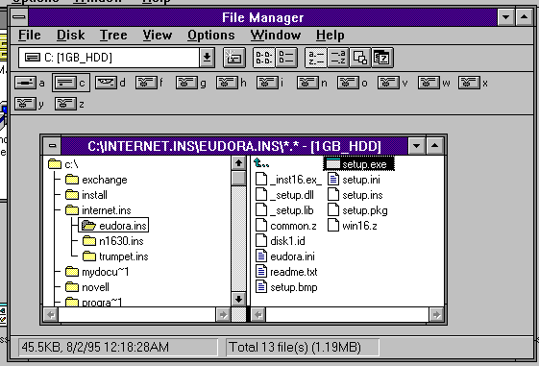Viewport: 539px width, 366px height.
Task: Select the eudora.ins open folder
Action: click(113, 226)
